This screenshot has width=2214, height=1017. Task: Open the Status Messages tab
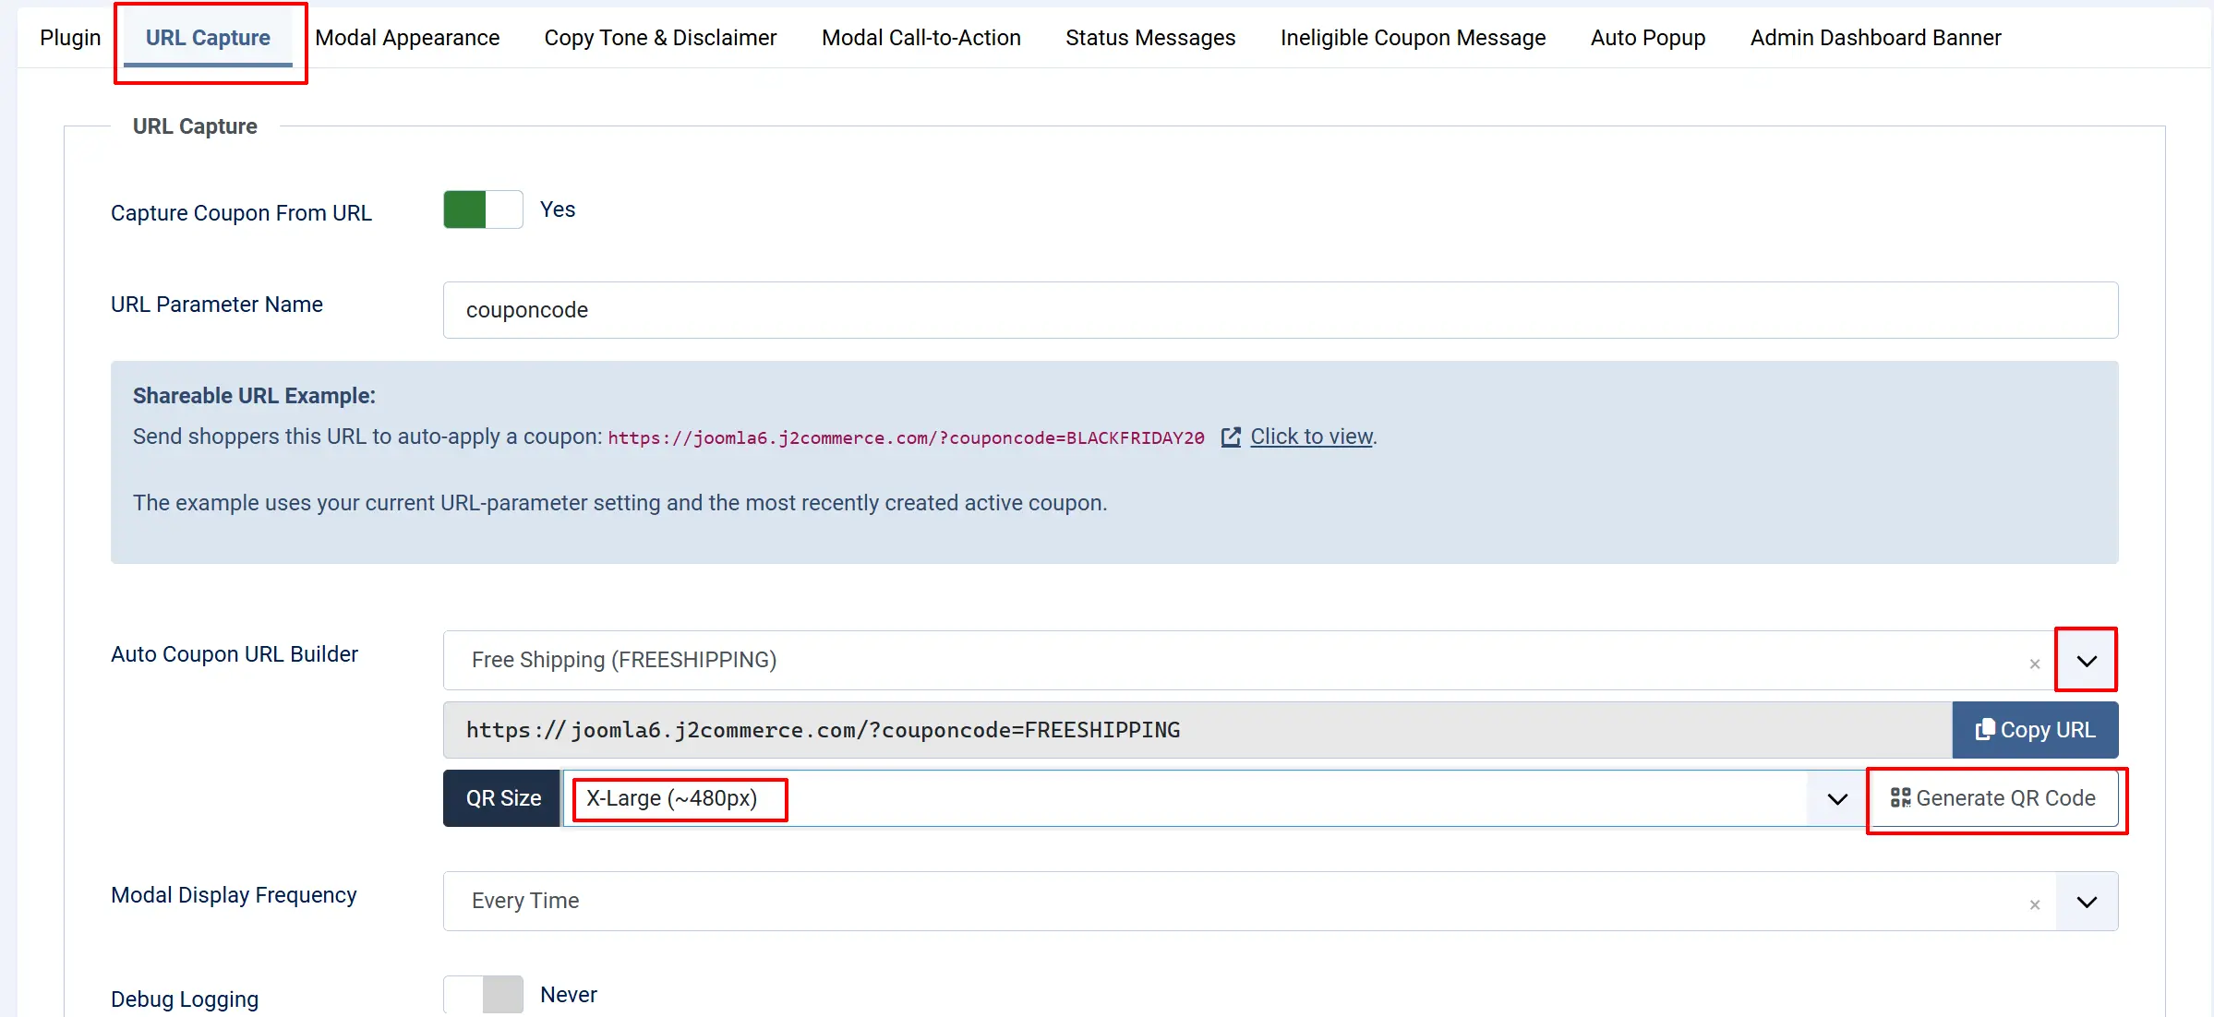pos(1150,38)
